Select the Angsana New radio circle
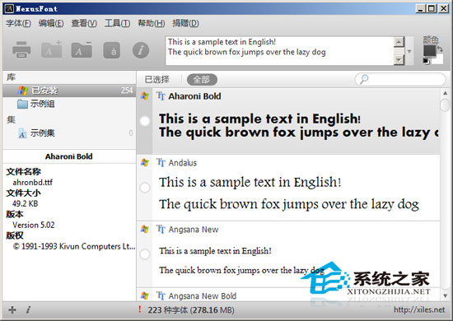The width and height of the screenshot is (453, 321). (x=145, y=254)
